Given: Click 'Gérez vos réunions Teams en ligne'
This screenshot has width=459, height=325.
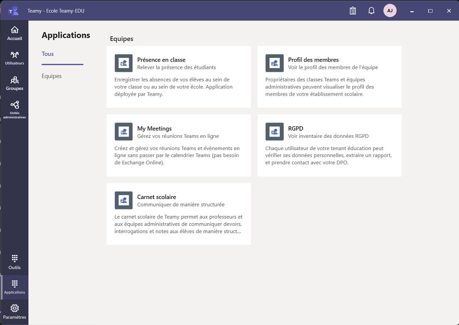Looking at the screenshot, I should [x=178, y=136].
